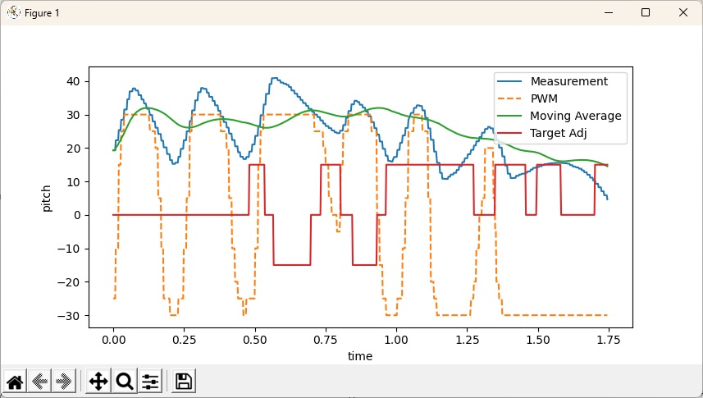This screenshot has height=398, width=703.
Task: Select the Moving Average legend label
Action: tap(575, 116)
